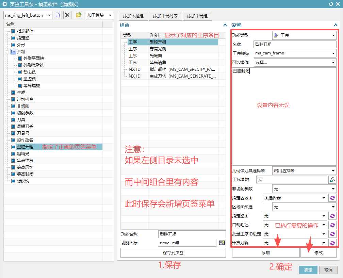Click the refresh icon next to 自动毛坯
Viewport: 343px width, 278px height.
coord(332,225)
